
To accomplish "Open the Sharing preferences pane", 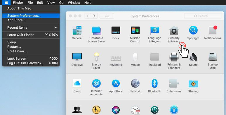I will click(x=193, y=86).
